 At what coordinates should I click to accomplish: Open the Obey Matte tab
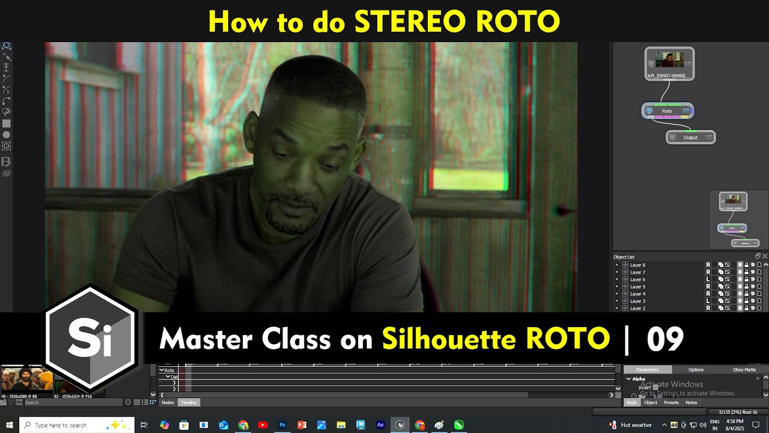point(744,370)
